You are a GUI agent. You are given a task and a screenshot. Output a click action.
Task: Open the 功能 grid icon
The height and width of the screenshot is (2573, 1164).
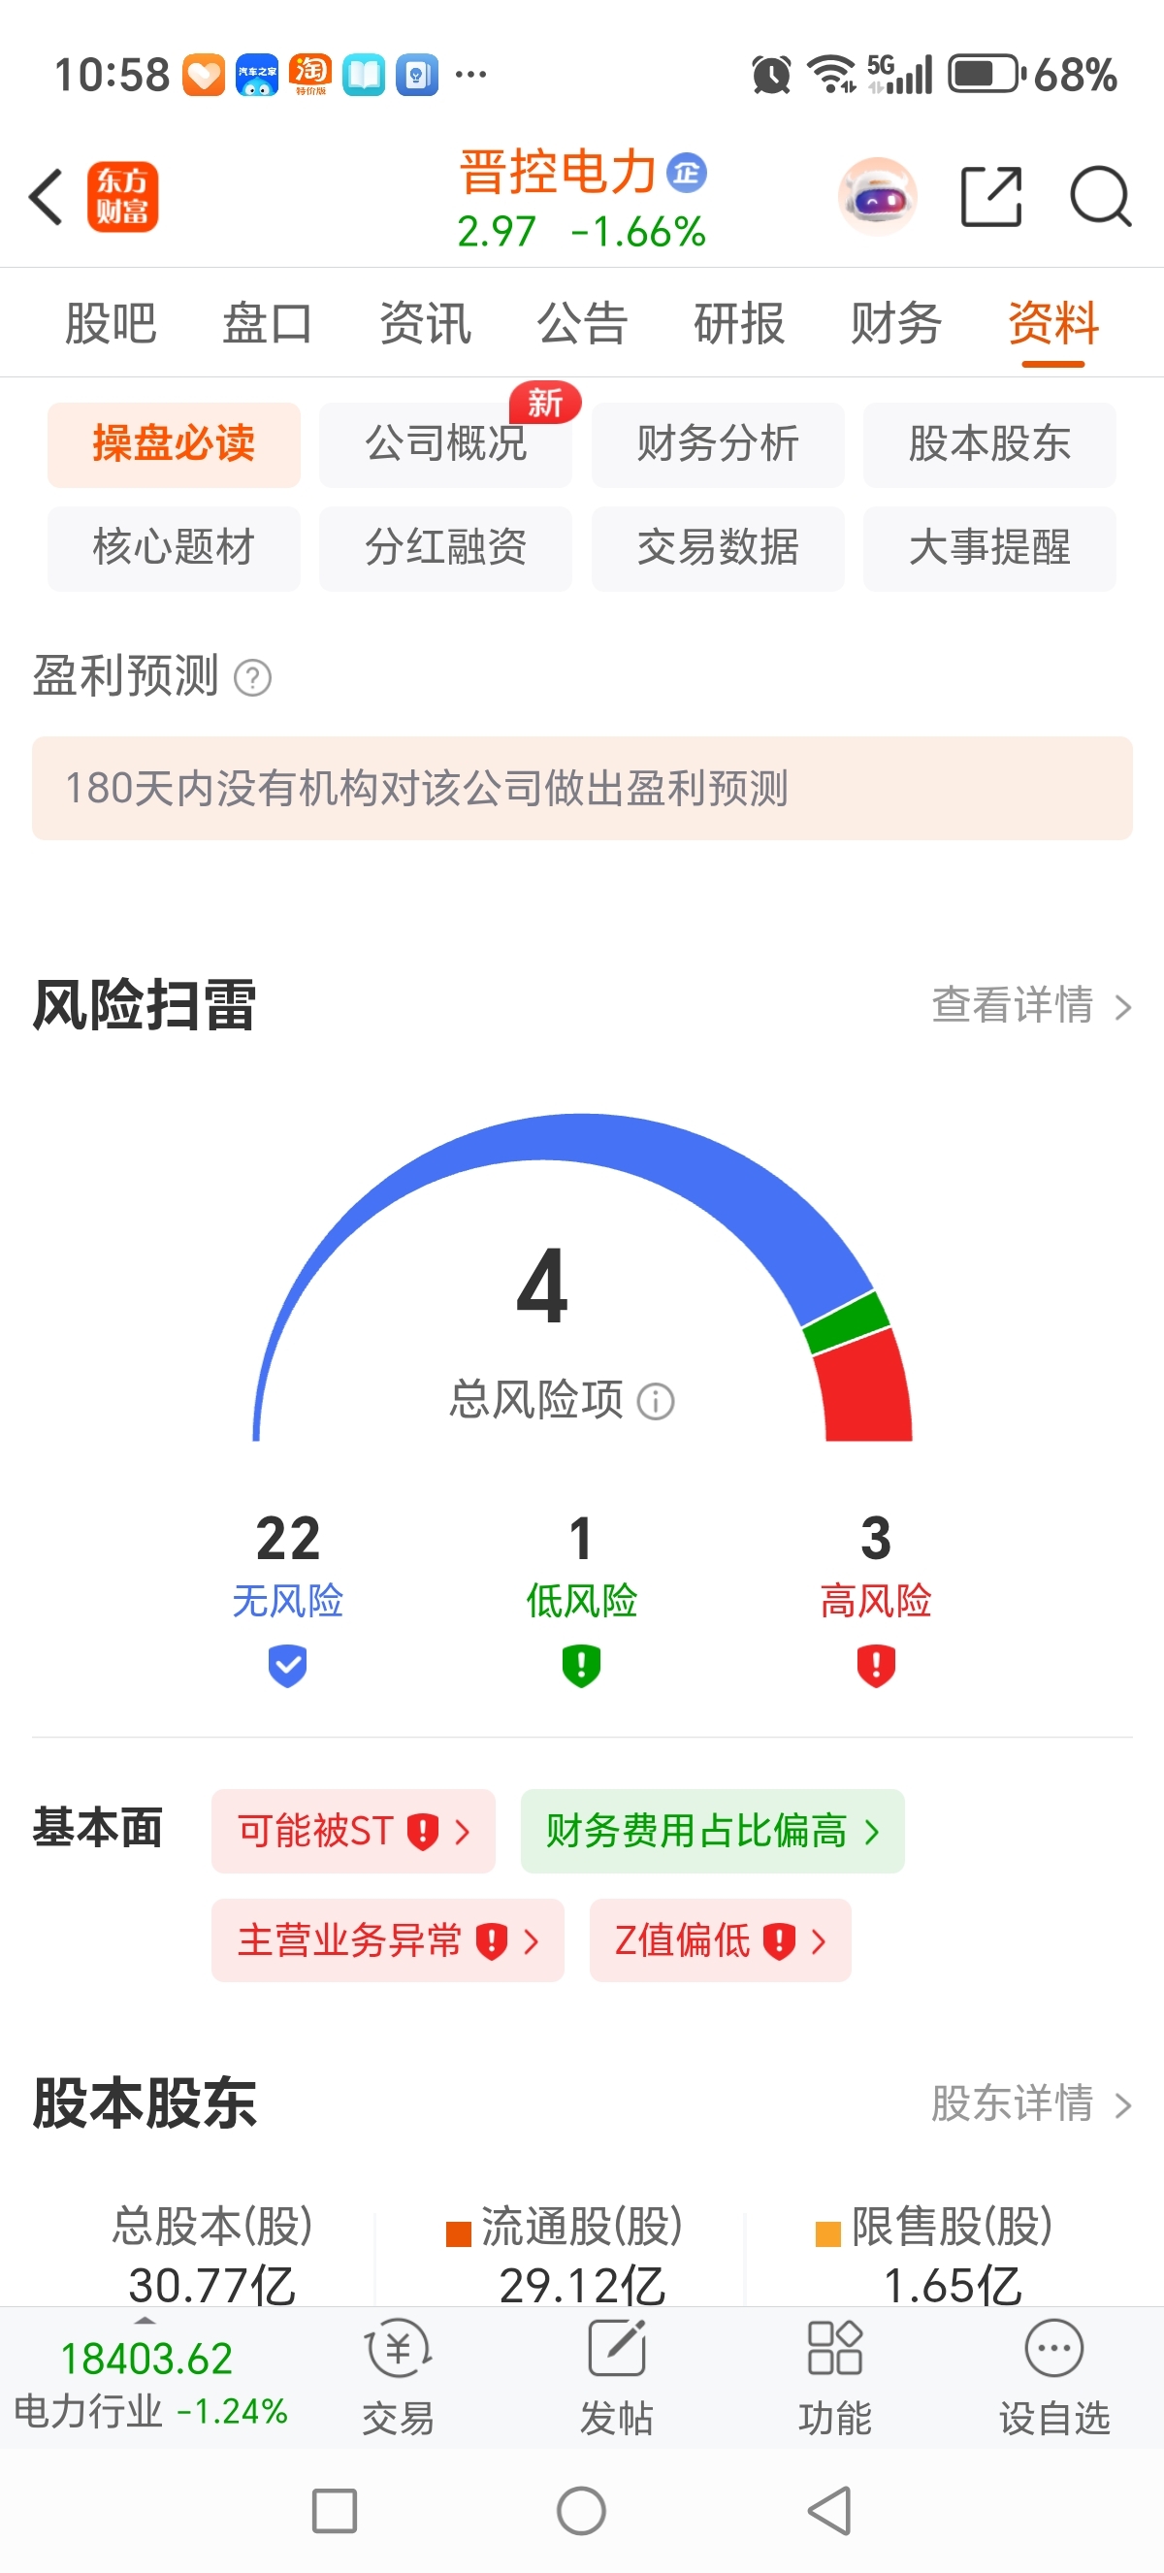pos(834,2376)
